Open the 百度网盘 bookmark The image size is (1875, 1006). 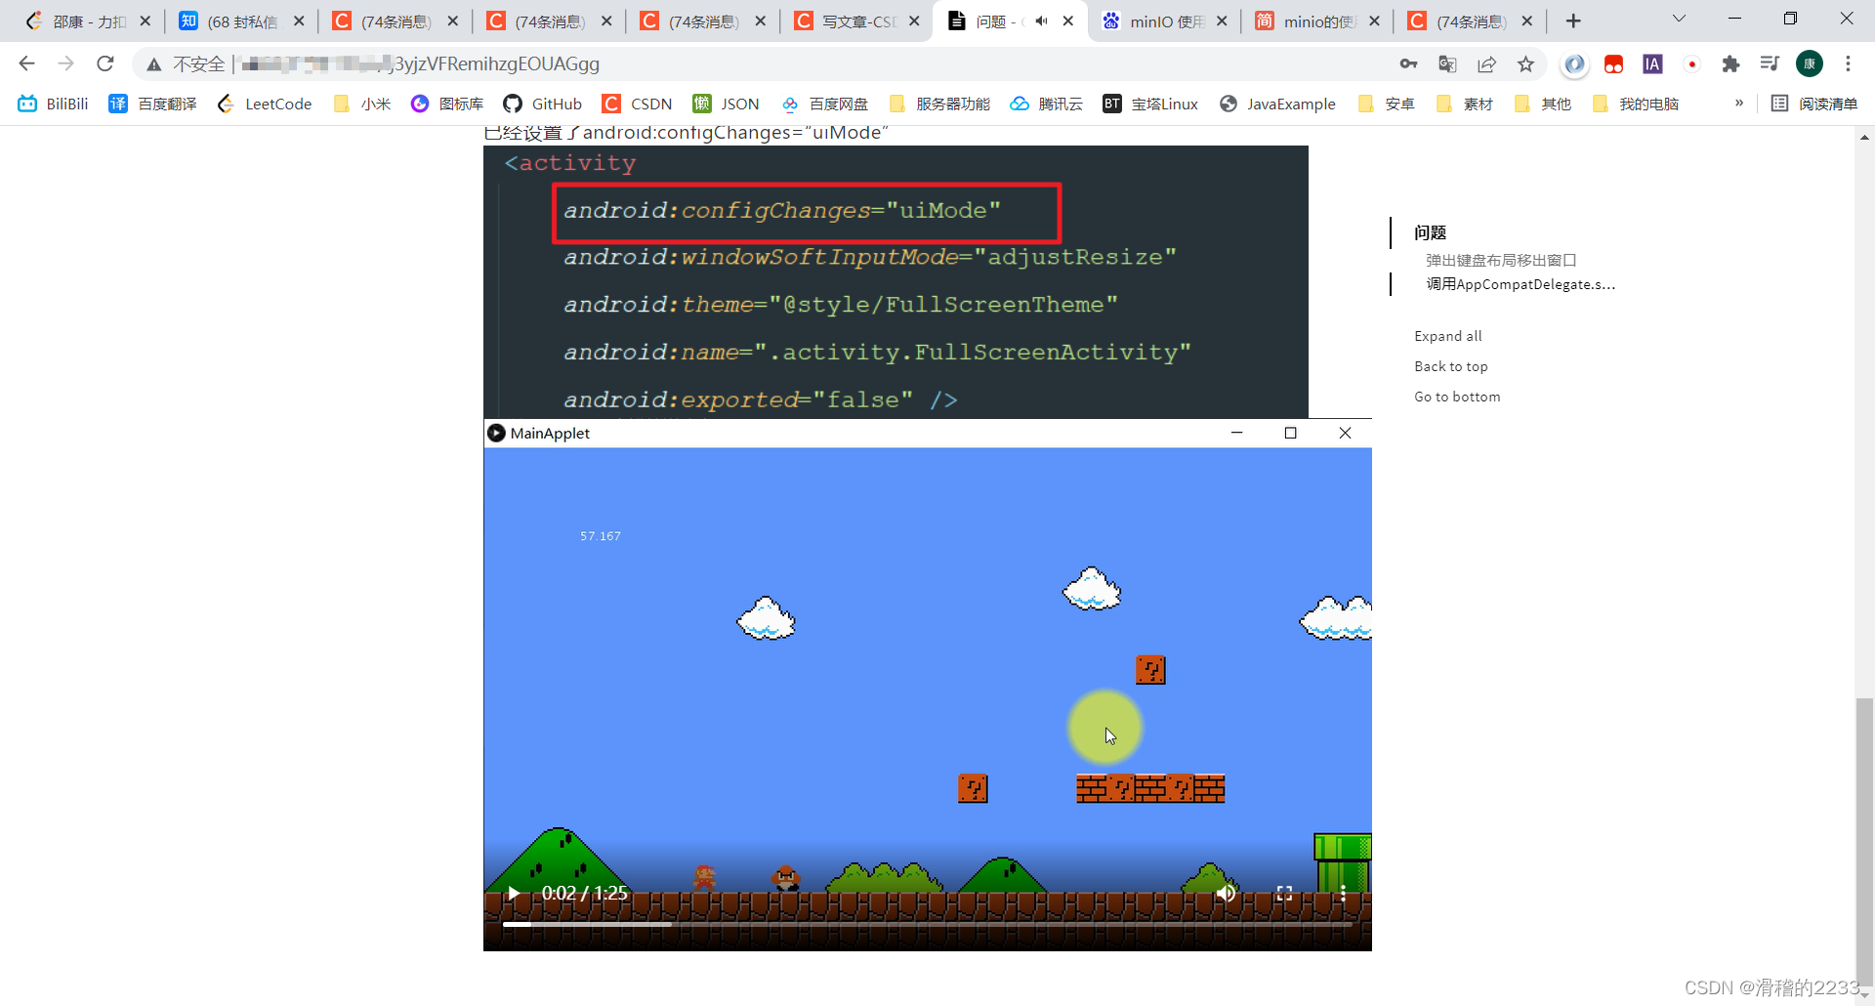click(x=825, y=104)
